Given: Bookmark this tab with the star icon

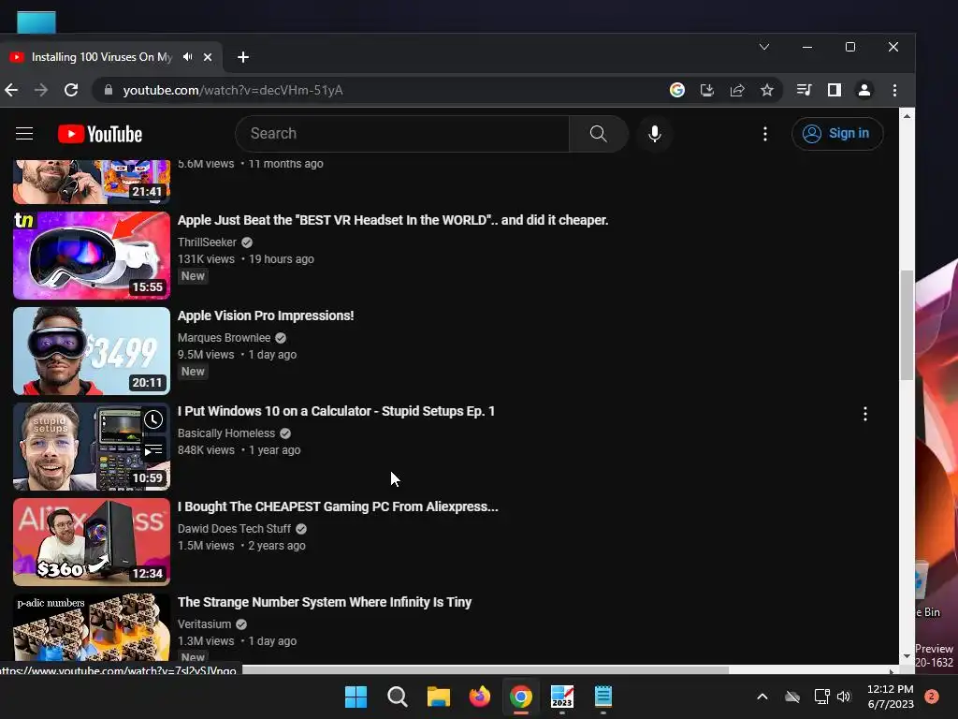Looking at the screenshot, I should [767, 90].
